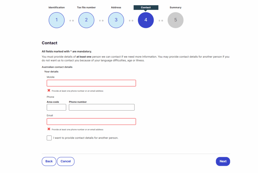258x173 pixels.
Task: Focus the Mobile input field
Action: click(x=91, y=83)
